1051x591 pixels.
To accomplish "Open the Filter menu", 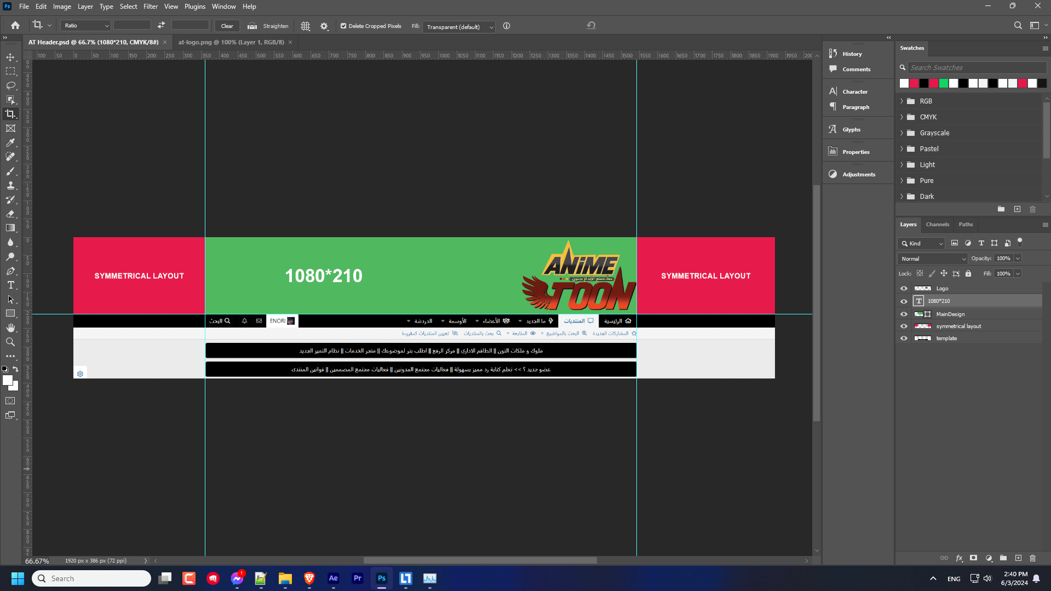I will (x=151, y=7).
